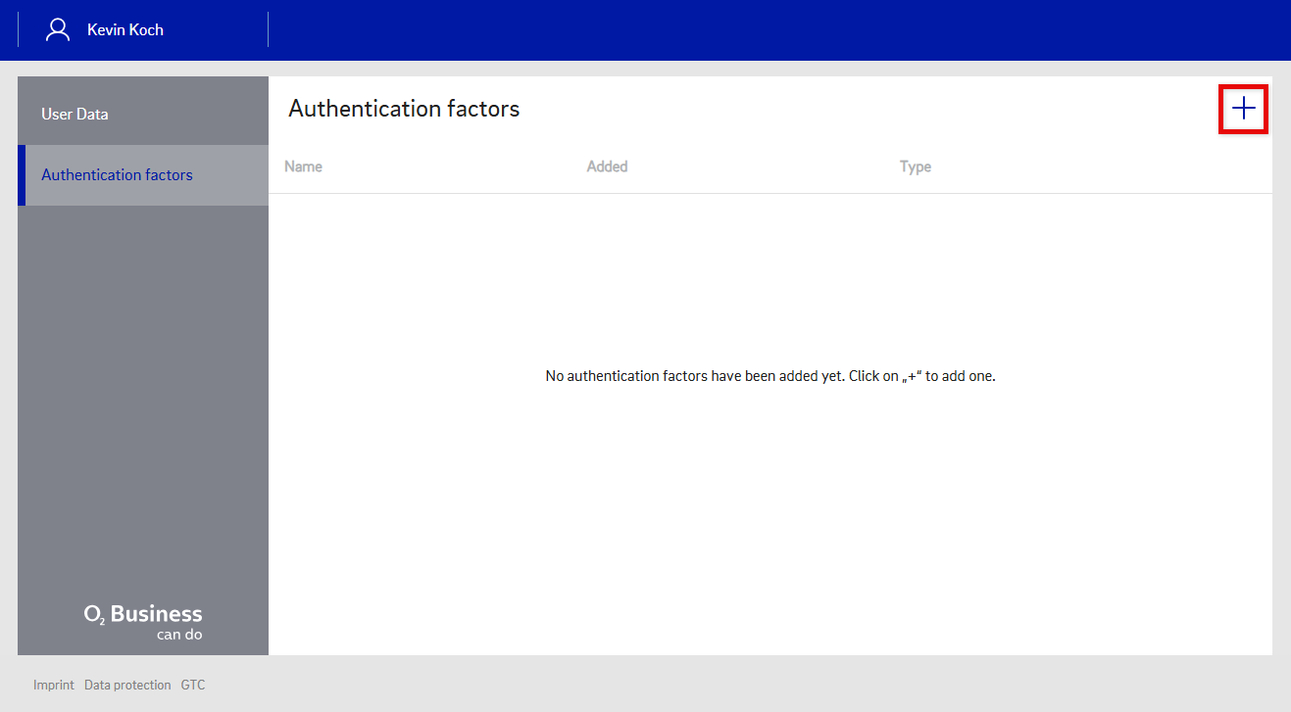This screenshot has height=712, width=1291.
Task: Open the Data protection footer link
Action: [x=127, y=685]
